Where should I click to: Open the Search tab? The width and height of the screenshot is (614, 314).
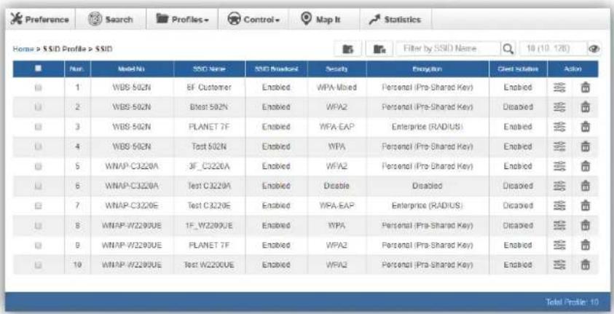(111, 19)
